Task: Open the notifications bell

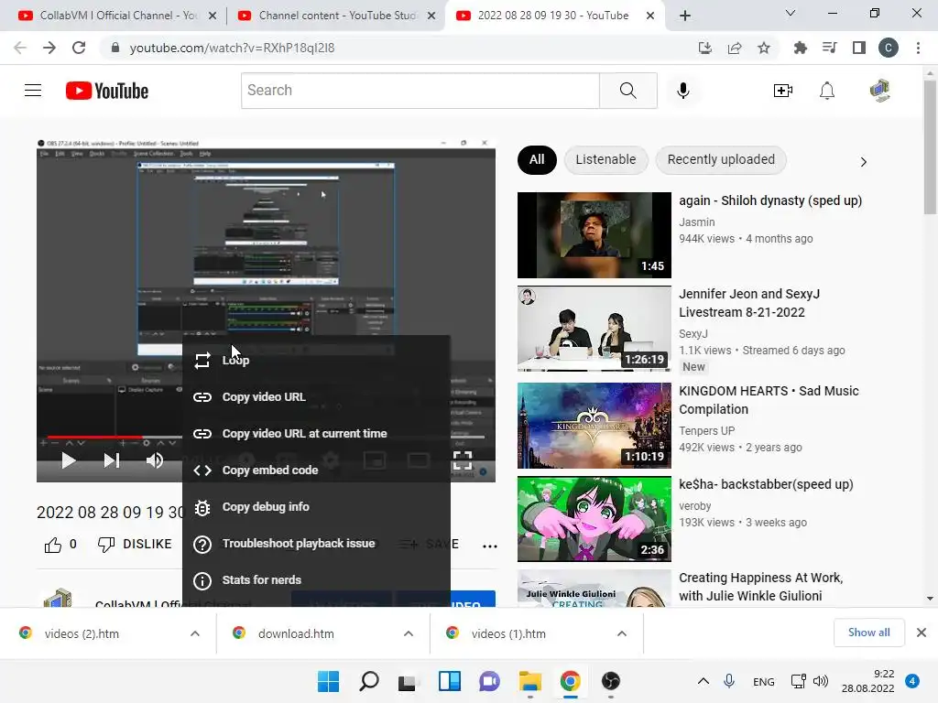Action: pyautogui.click(x=827, y=91)
